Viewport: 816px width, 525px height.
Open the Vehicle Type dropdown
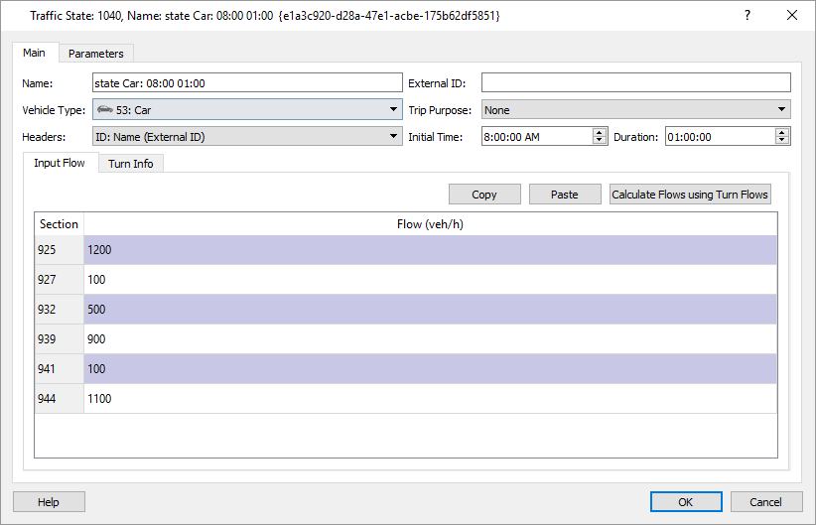pyautogui.click(x=248, y=110)
